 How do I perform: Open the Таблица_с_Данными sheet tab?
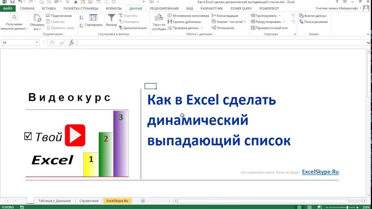(x=55, y=201)
